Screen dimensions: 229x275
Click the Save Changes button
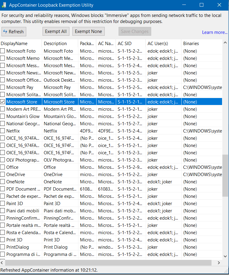tap(135, 31)
